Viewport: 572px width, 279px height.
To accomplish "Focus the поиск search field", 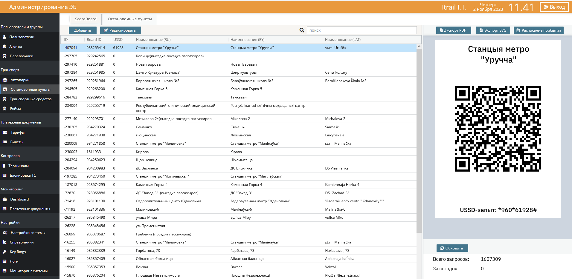I will point(362,30).
